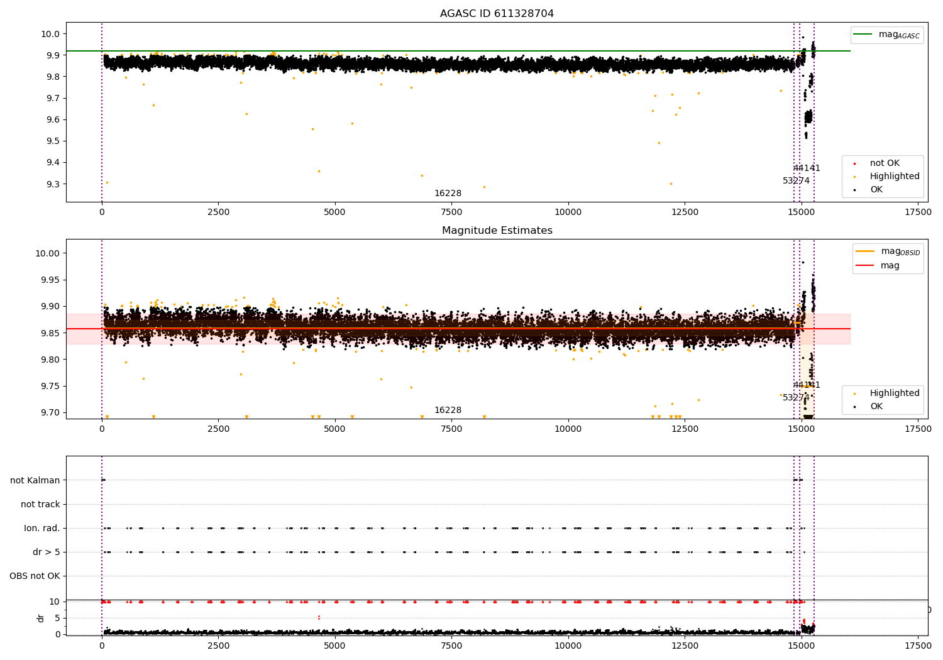Click the '5000' x tick under the dr panel

coord(334,645)
